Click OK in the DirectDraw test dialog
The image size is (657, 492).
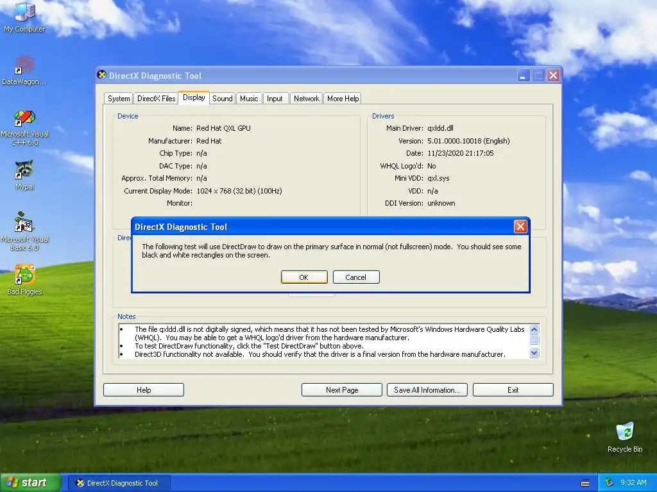coord(303,277)
